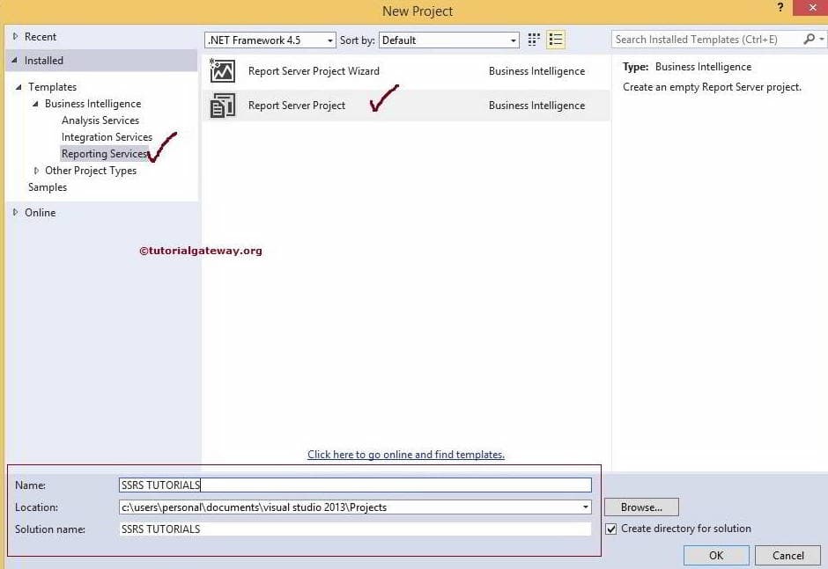This screenshot has height=569, width=828.
Task: Switch template list to detailed list view
Action: coord(555,39)
